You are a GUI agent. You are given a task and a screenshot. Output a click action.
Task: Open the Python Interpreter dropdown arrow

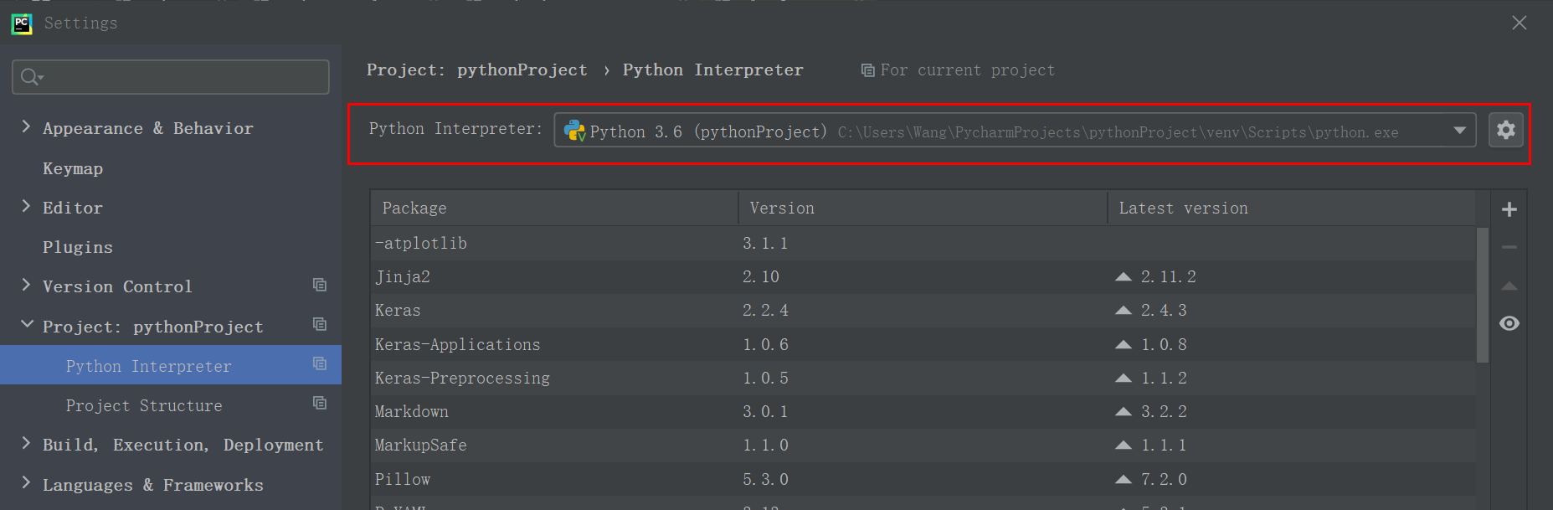point(1459,131)
